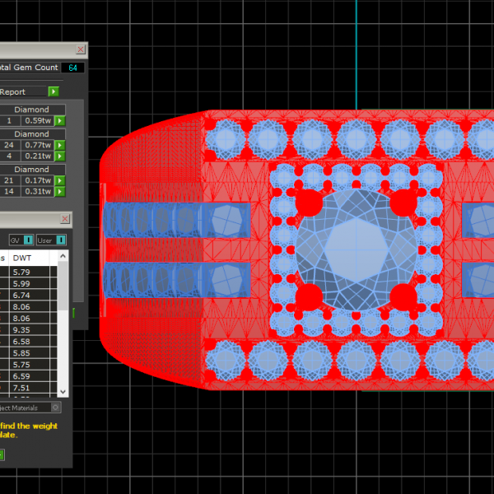Click the Total Gem Count value field
The image size is (494, 494).
[72, 68]
